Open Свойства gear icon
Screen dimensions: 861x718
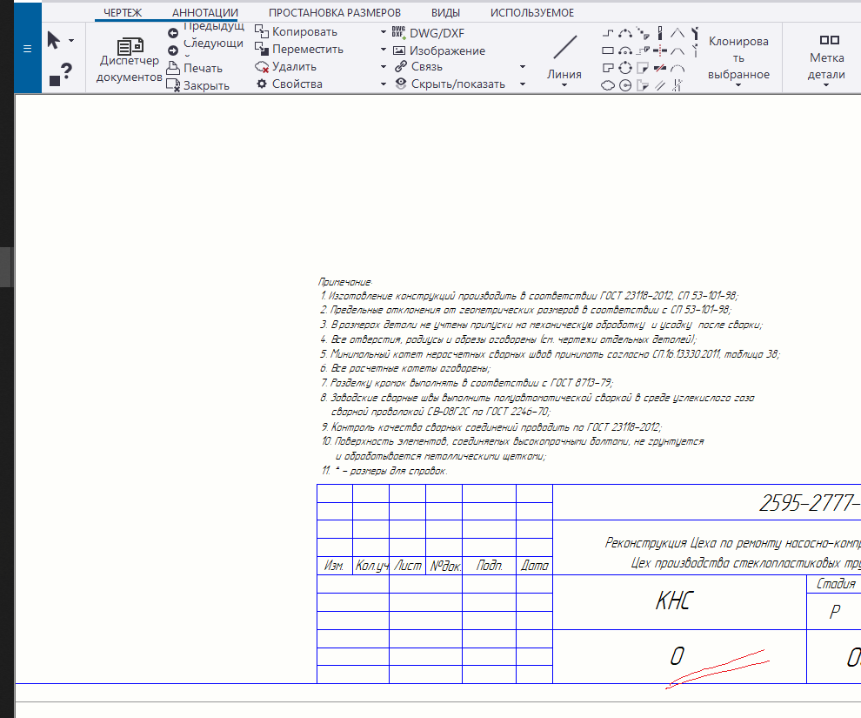[x=261, y=84]
